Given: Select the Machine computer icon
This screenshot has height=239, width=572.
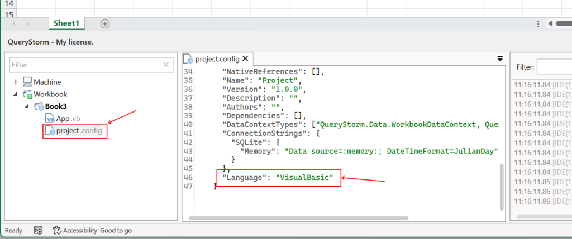Looking at the screenshot, I should (27, 82).
